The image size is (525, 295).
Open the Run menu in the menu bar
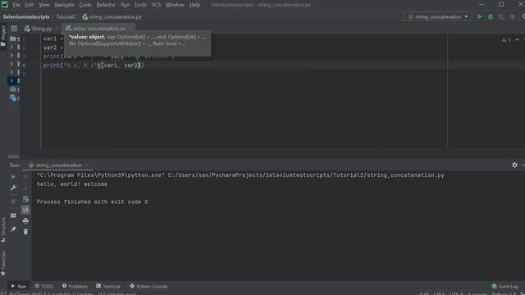125,5
